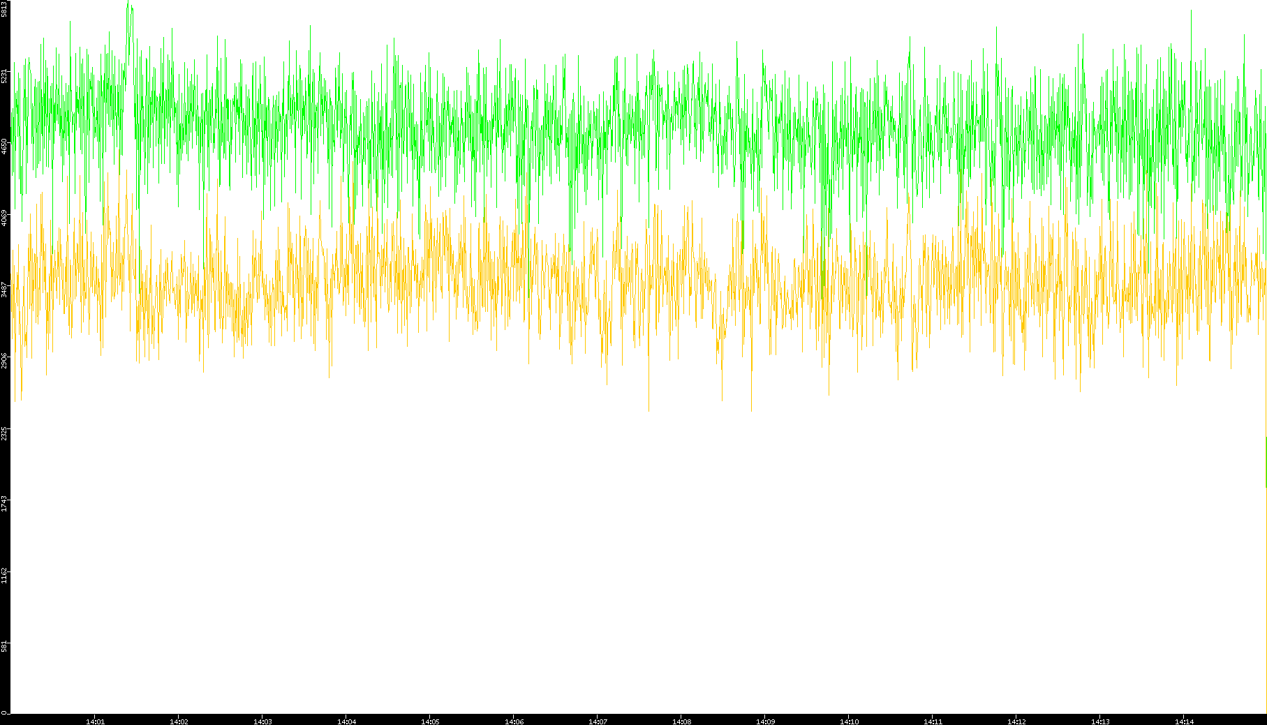The width and height of the screenshot is (1267, 725).
Task: Click the 2906 y-axis value
Action: 4,360
